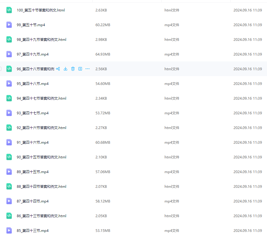Click html icon of 100_第五十节答案和例文.html
The width and height of the screenshot is (267, 236).
(x=9, y=10)
